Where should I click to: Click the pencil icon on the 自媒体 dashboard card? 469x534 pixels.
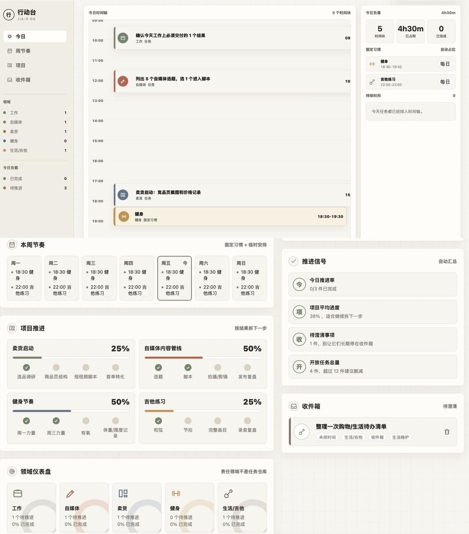coord(70,494)
